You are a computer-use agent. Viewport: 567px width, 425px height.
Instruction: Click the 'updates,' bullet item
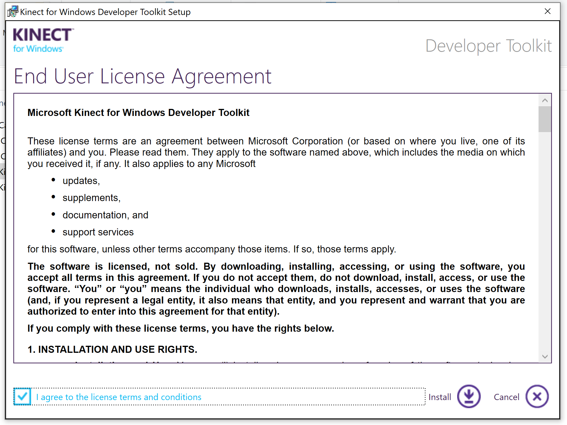click(81, 181)
